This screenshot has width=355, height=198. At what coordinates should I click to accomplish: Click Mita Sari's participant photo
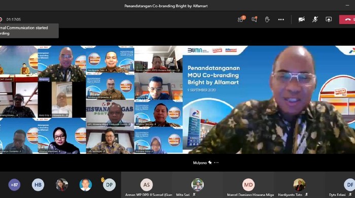197,185
